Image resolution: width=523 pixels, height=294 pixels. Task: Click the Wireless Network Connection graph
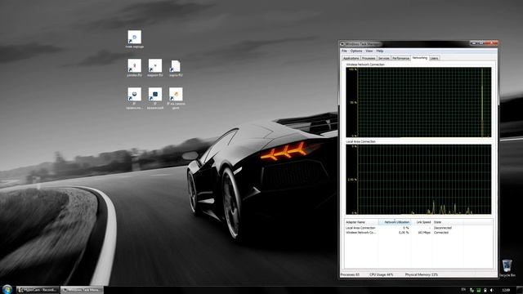tap(418, 102)
